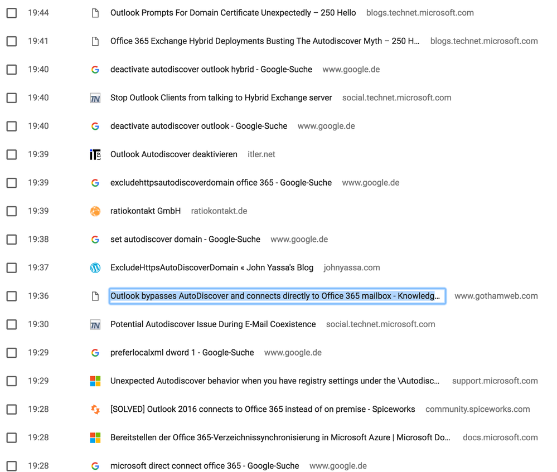The height and width of the screenshot is (472, 557).
Task: Open highlighted Outlook bypasses AutoDiscover link
Action: pyautogui.click(x=277, y=296)
